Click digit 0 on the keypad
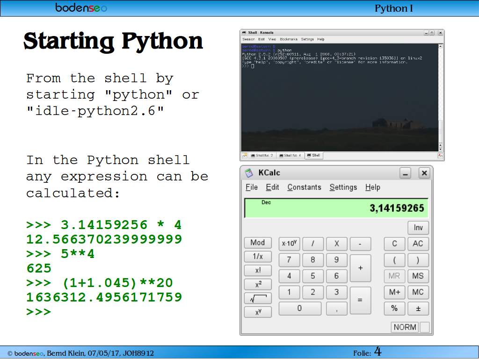The height and width of the screenshot is (359, 479). tap(300, 309)
